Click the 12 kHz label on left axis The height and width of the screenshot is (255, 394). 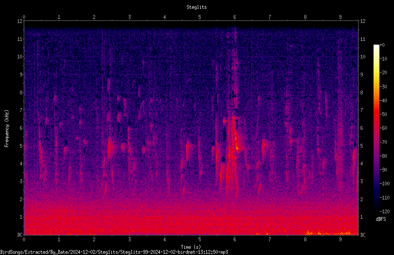(20, 21)
